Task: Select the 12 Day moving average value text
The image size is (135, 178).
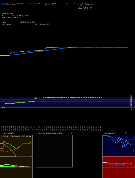Action: click(x=9, y=5)
